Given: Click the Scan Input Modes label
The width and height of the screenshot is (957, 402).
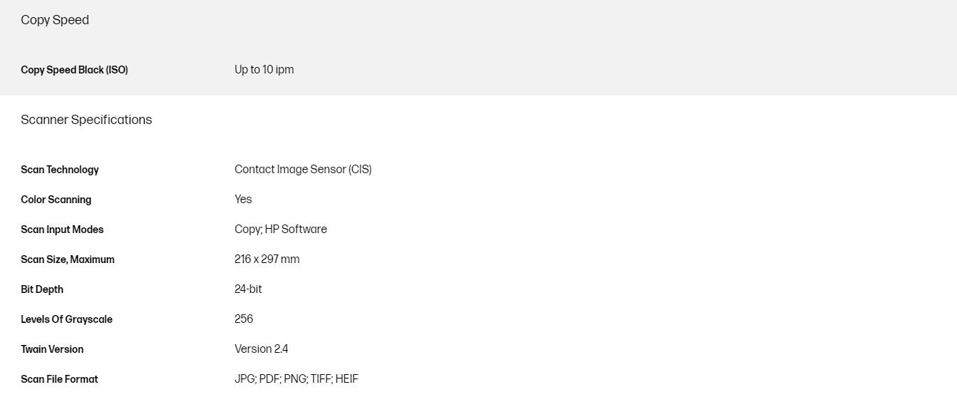Looking at the screenshot, I should [x=62, y=230].
